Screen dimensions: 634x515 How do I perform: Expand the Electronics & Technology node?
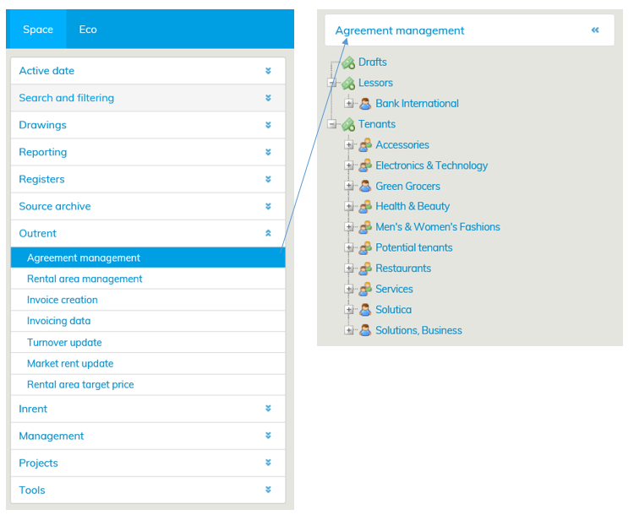coord(349,165)
